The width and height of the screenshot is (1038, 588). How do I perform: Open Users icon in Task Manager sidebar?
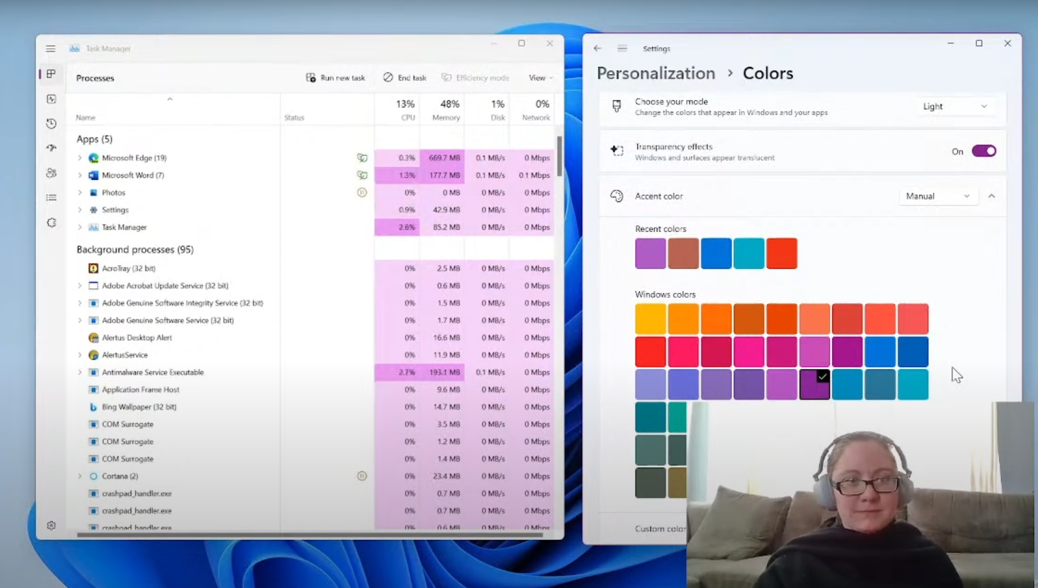click(51, 173)
